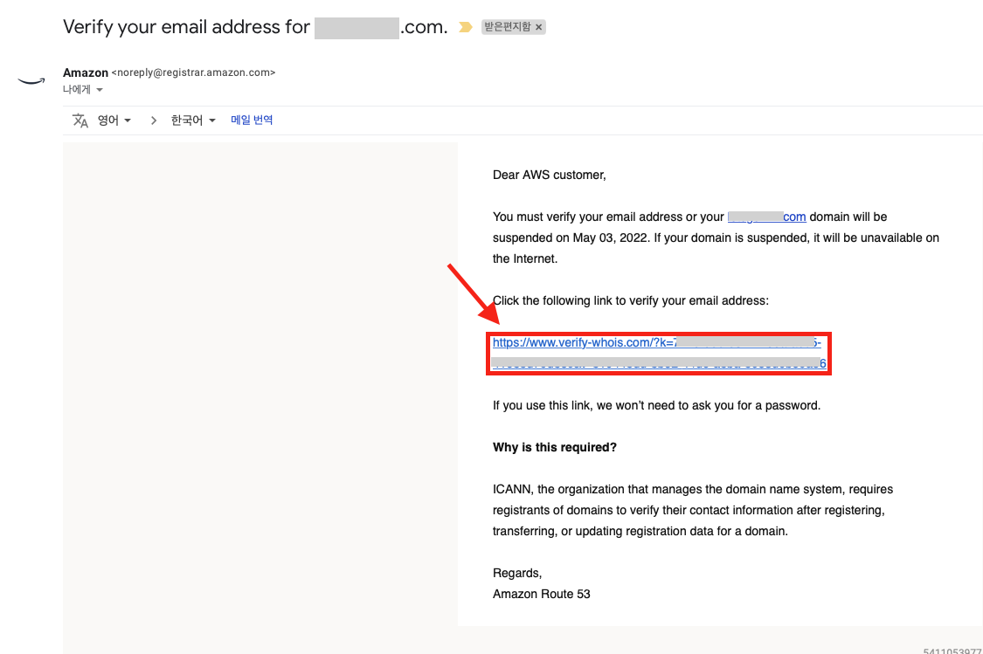The image size is (983, 654).
Task: Open the redacted .com domain link in the body
Action: point(766,217)
